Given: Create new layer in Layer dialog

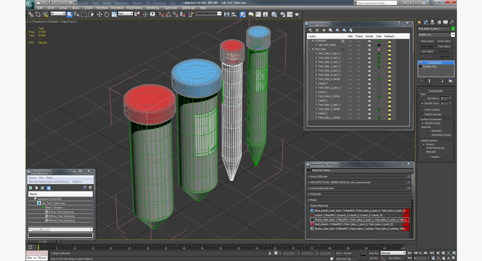Looking at the screenshot, I should [310, 30].
